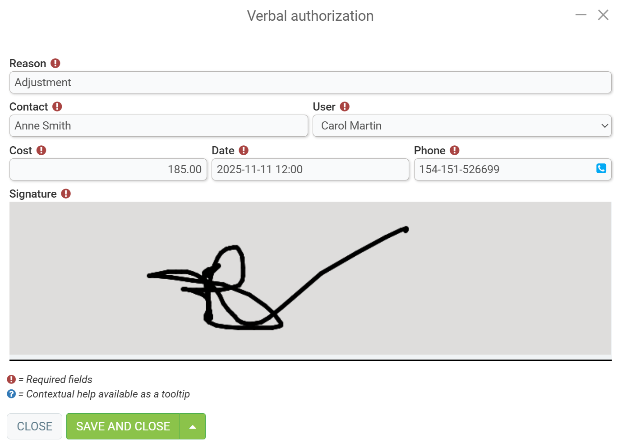This screenshot has height=448, width=618.
Task: Click required icon beside Phone label
Action: coord(454,150)
